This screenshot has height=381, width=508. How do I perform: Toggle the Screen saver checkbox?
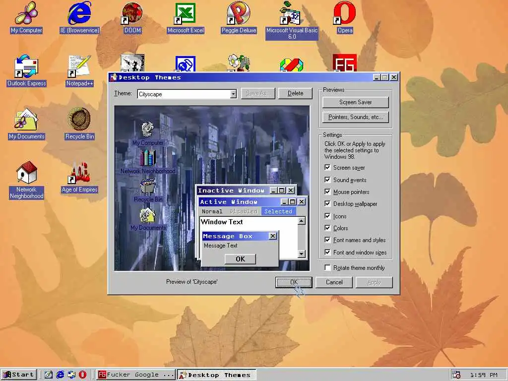[x=327, y=168]
